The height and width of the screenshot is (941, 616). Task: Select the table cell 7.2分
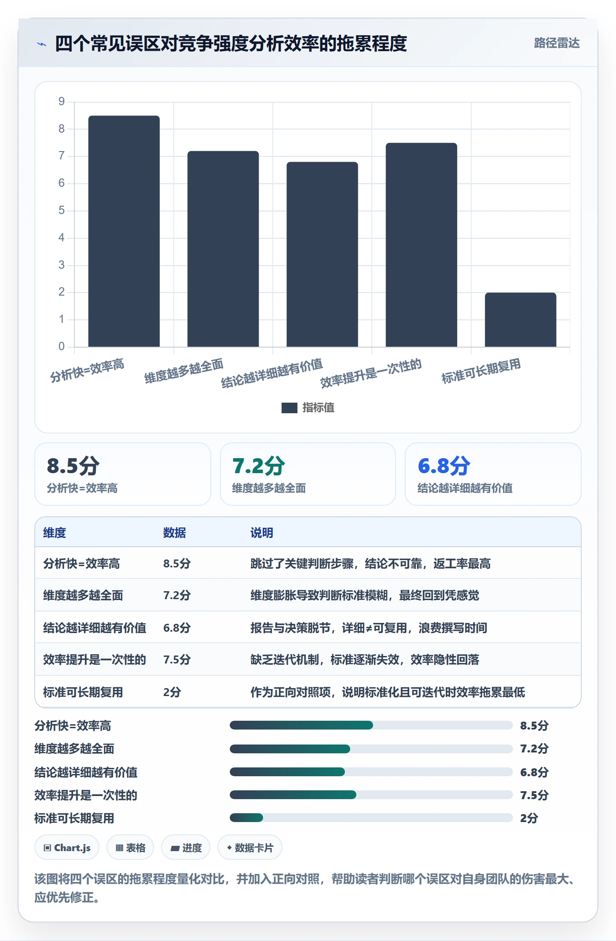[177, 595]
